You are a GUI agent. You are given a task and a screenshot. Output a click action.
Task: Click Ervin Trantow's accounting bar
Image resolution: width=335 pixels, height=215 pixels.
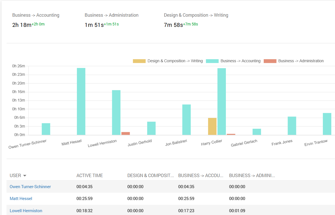click(x=327, y=124)
